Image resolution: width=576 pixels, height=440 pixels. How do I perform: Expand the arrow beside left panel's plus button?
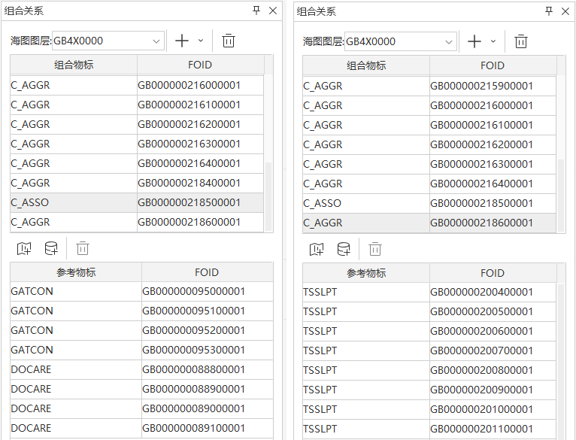coord(201,41)
